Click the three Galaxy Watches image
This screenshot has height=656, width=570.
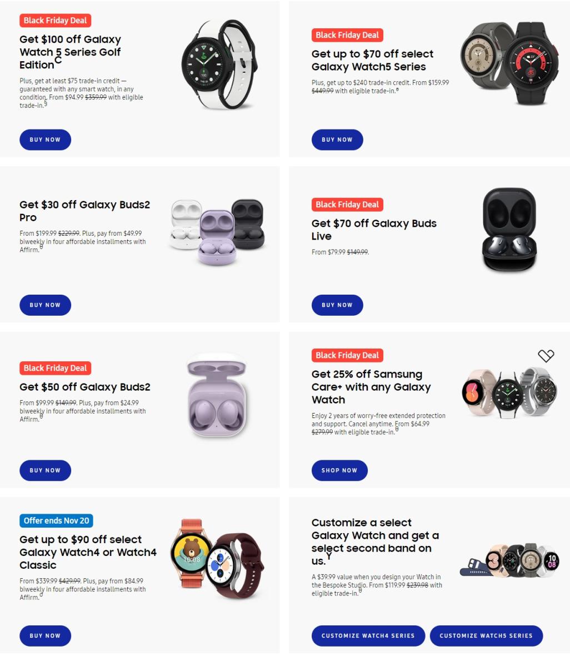pos(509,392)
